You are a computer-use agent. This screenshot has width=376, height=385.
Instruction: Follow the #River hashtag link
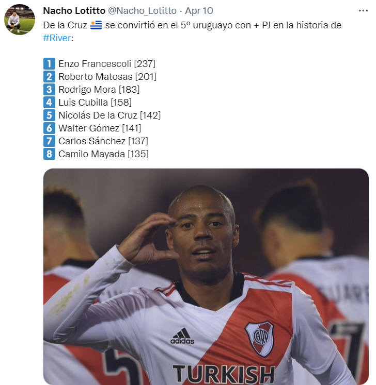[x=57, y=38]
